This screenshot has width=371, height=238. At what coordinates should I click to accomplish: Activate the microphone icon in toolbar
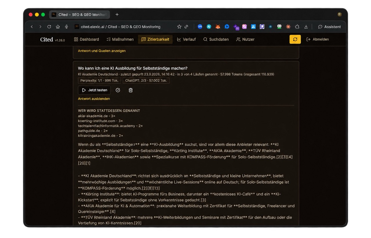coord(67,27)
